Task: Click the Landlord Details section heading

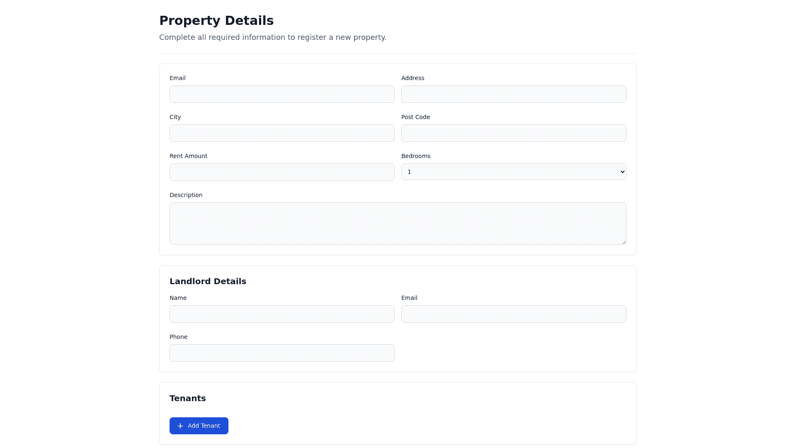Action: coord(208,281)
